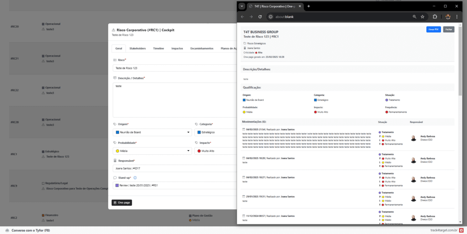The image size is (467, 234).
Task: Open the browser three-dot menu
Action: click(x=459, y=17)
